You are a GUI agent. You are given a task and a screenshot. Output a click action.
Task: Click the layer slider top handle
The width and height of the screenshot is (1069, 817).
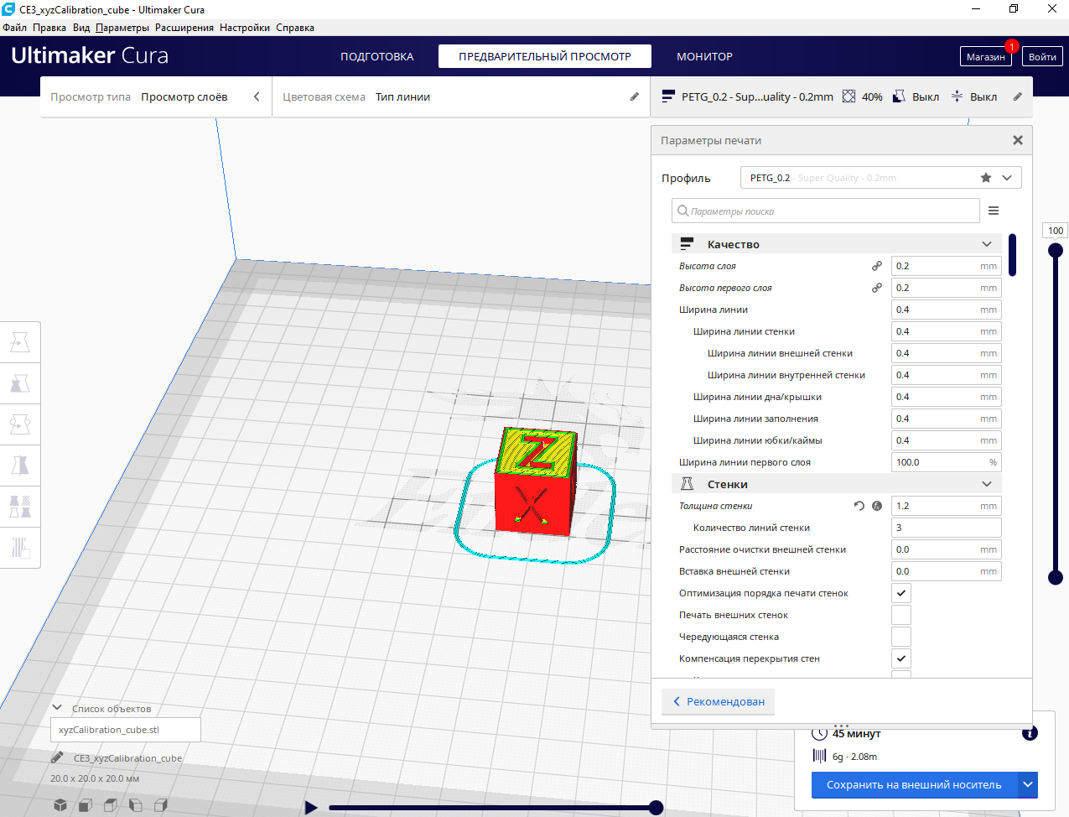1056,250
